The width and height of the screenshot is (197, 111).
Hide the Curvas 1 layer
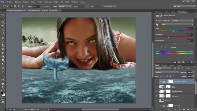click(x=156, y=106)
